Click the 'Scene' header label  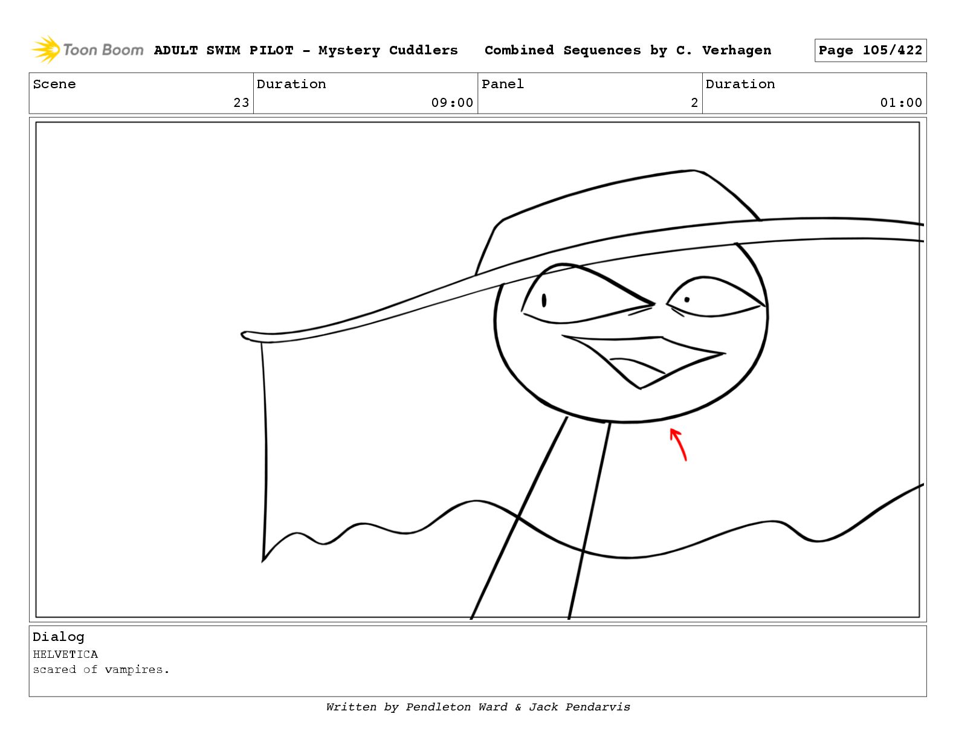pyautogui.click(x=54, y=84)
